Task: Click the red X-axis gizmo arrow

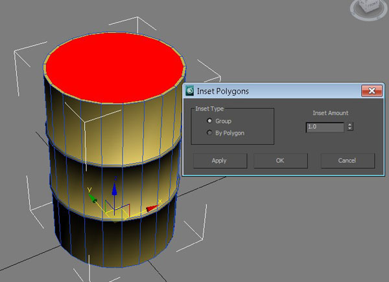Action: 152,208
